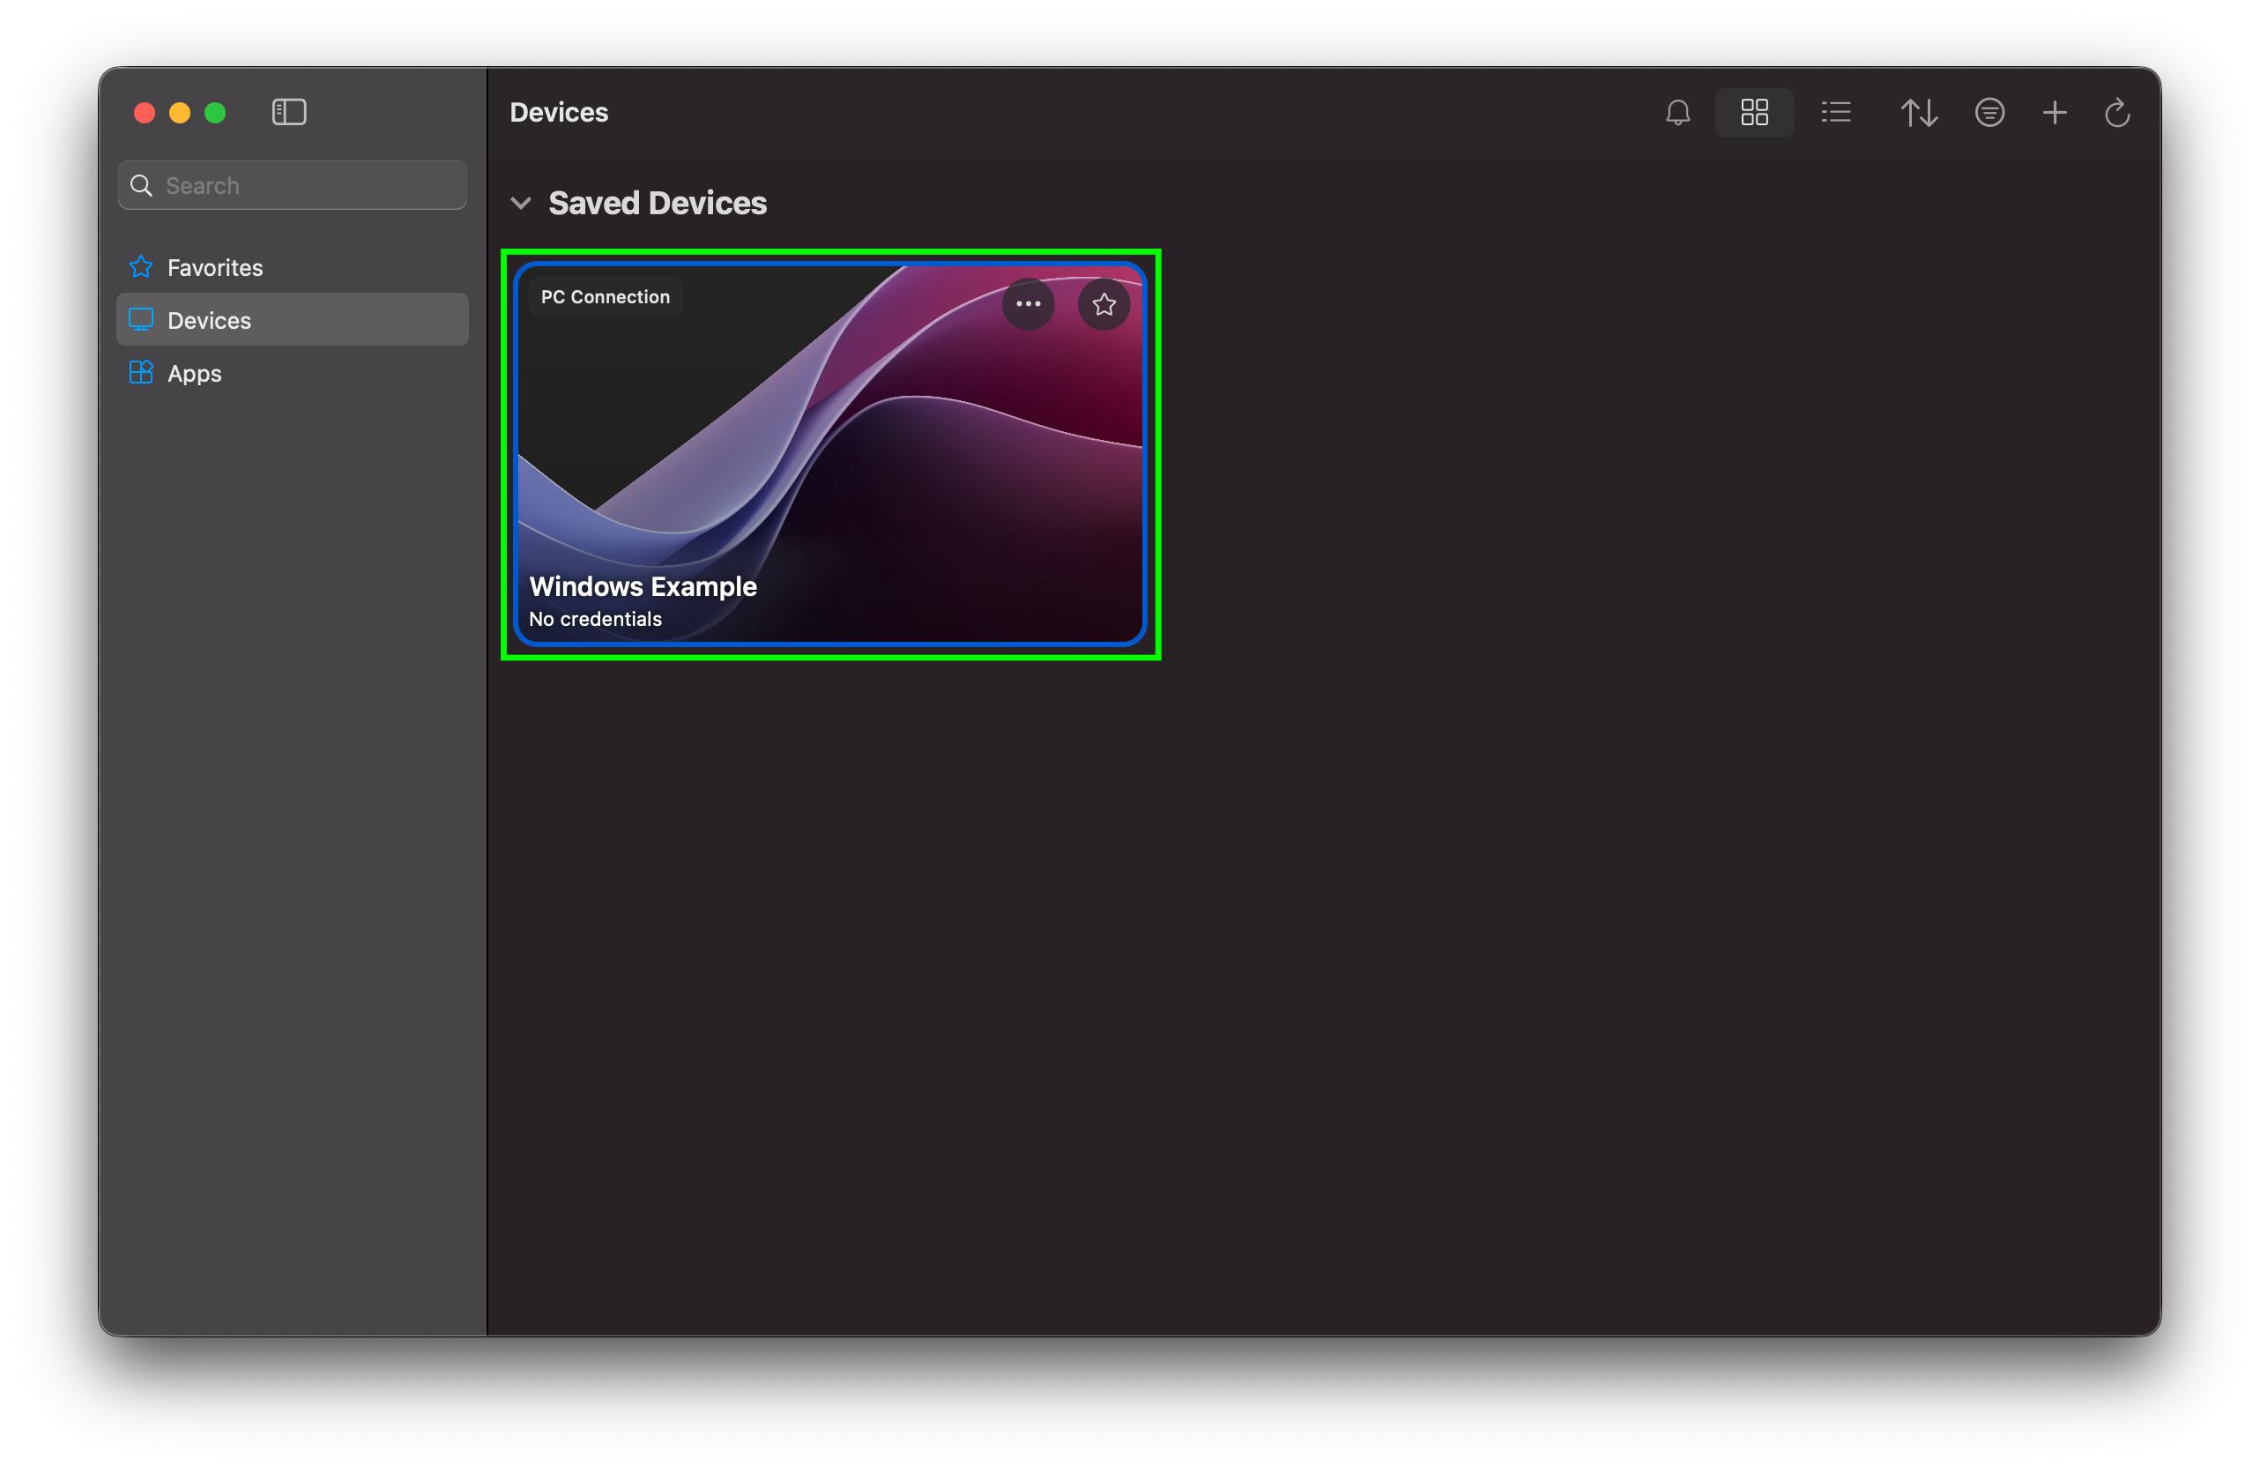Viewport: 2260px width, 1467px height.
Task: Refresh the devices list
Action: pos(2116,113)
